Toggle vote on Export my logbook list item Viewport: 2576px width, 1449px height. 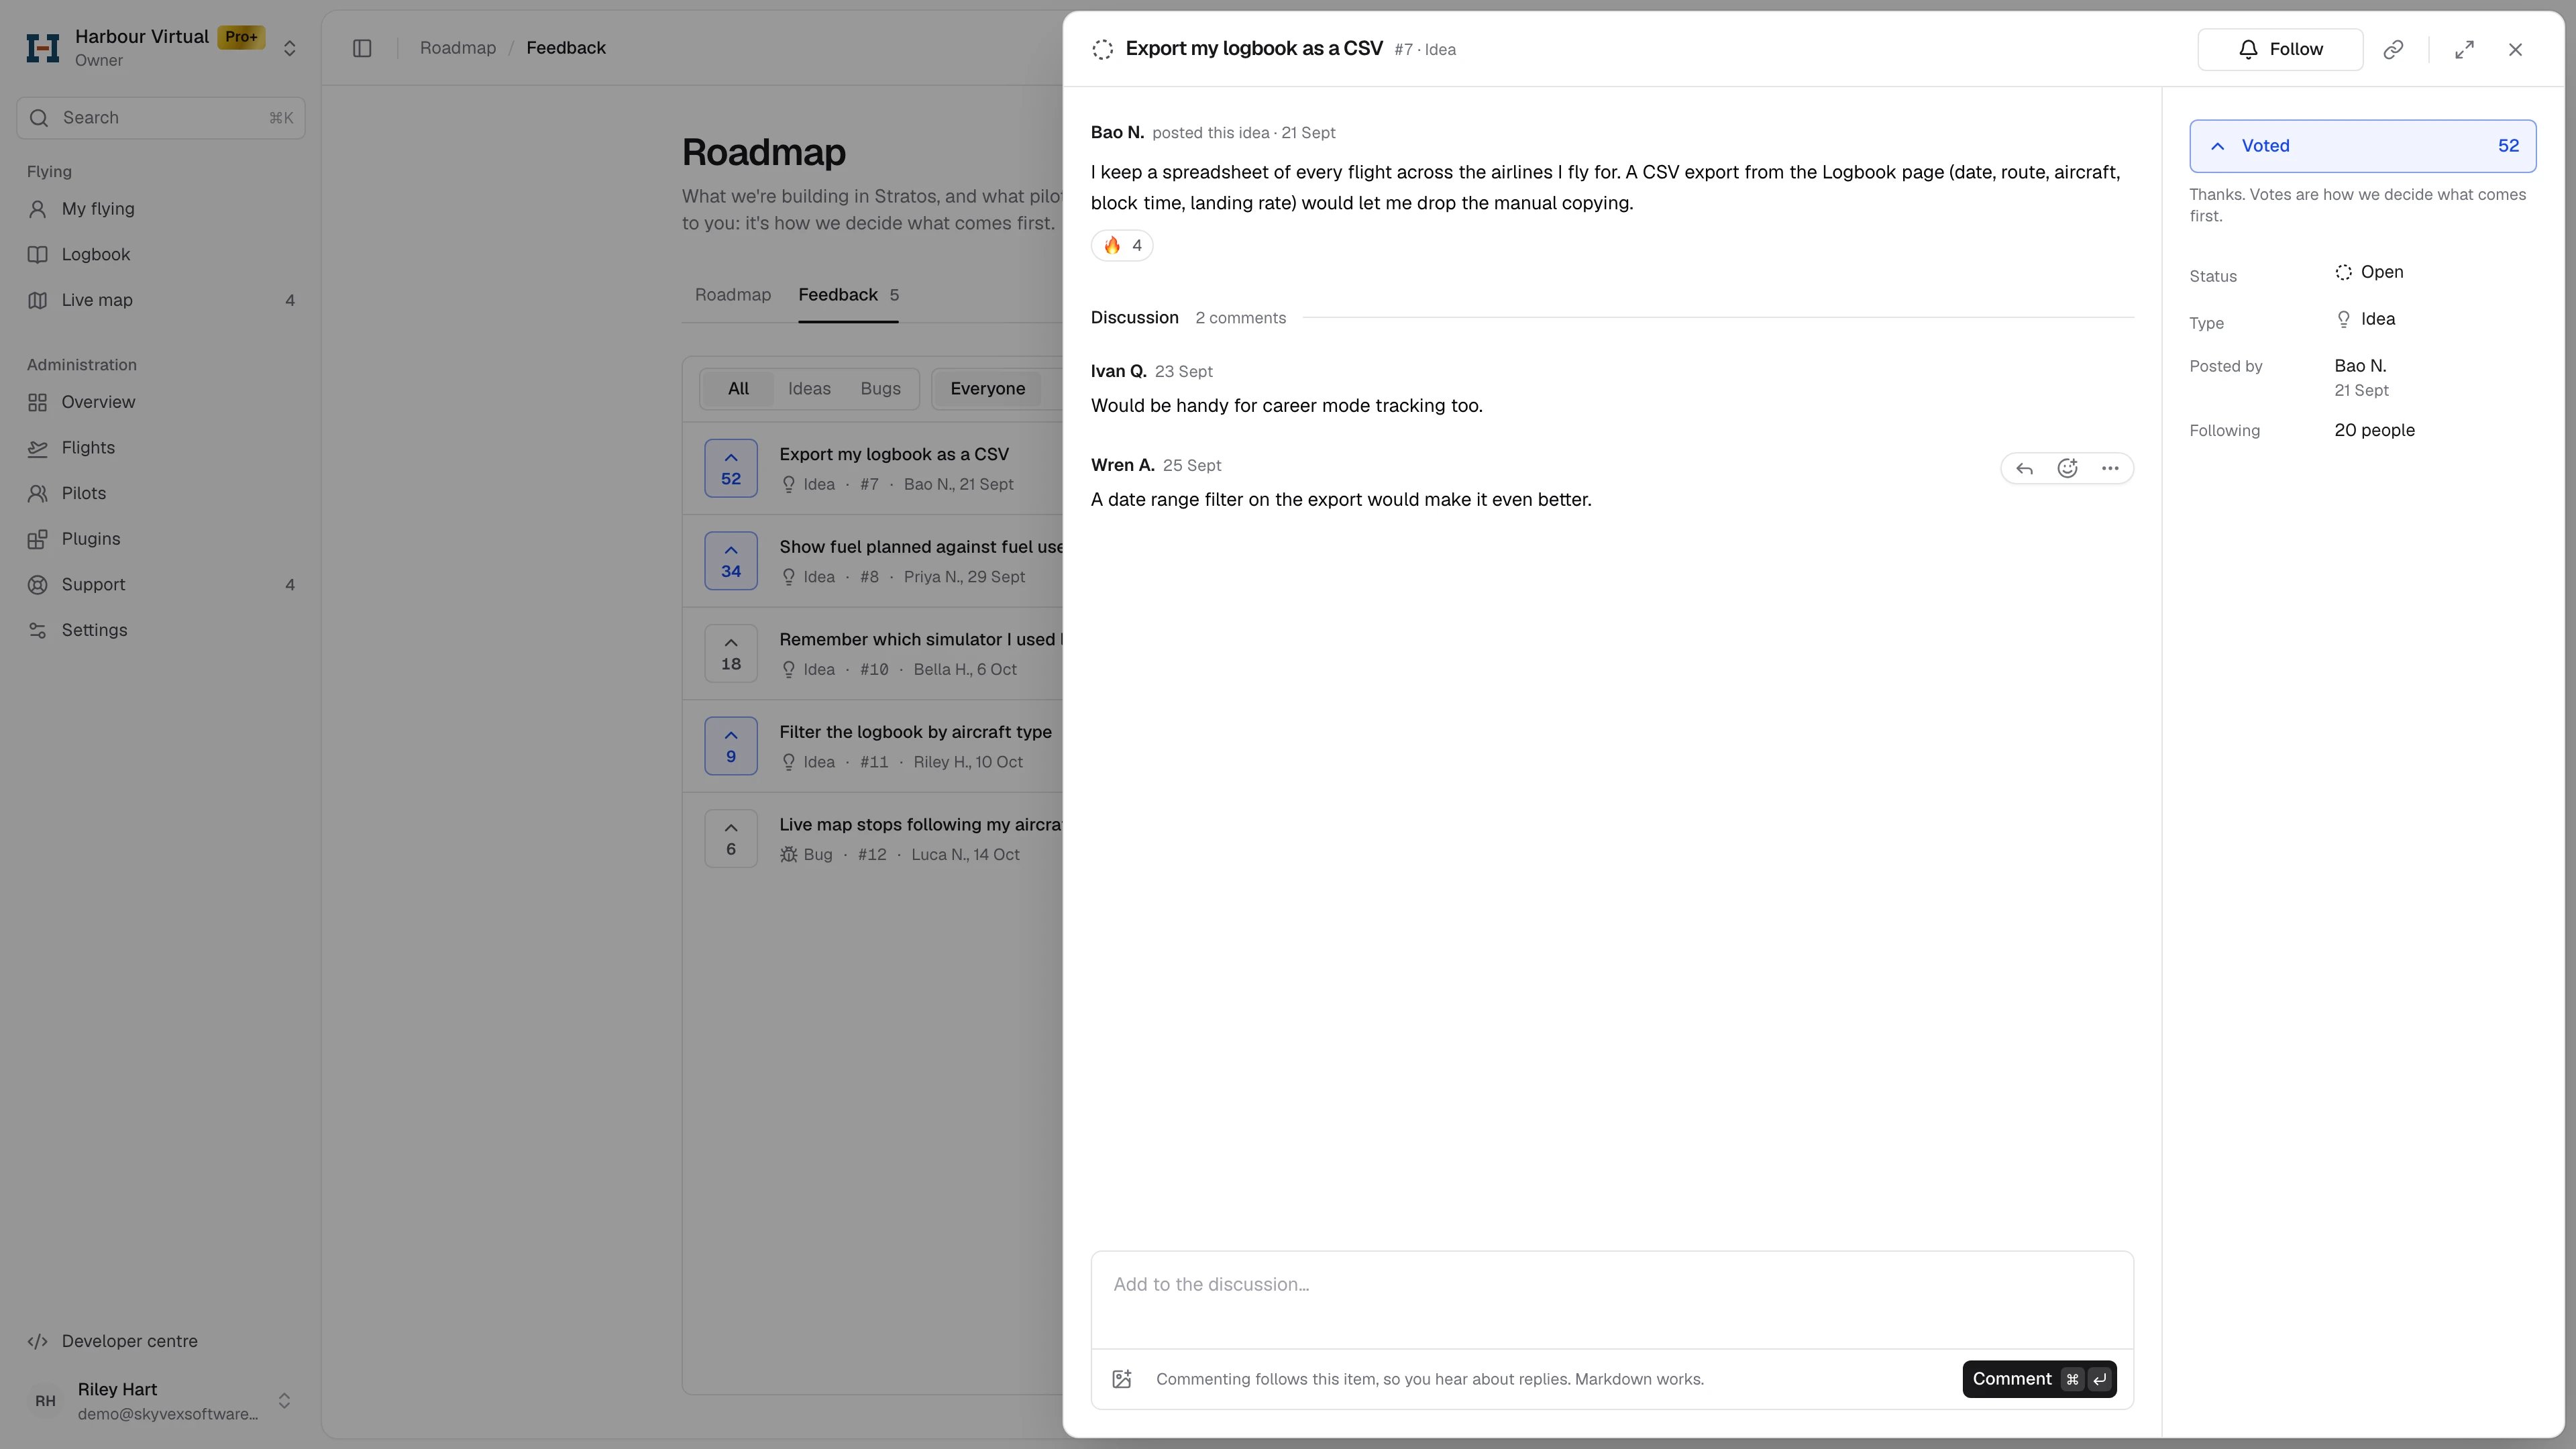click(731, 468)
